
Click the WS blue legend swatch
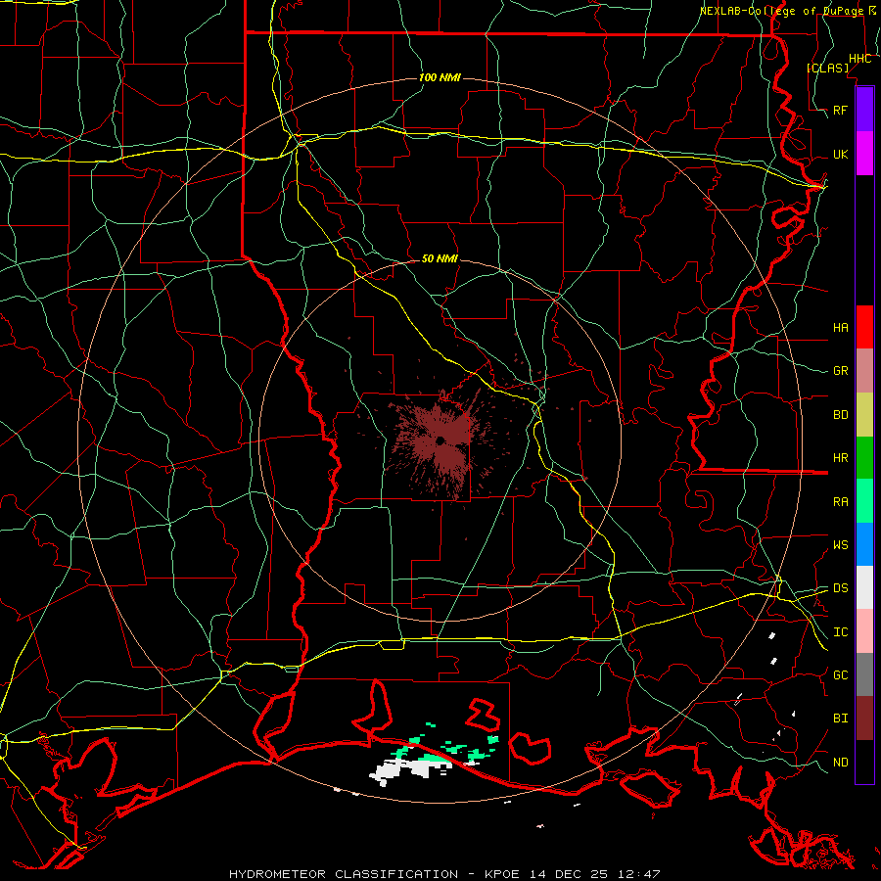tap(864, 544)
